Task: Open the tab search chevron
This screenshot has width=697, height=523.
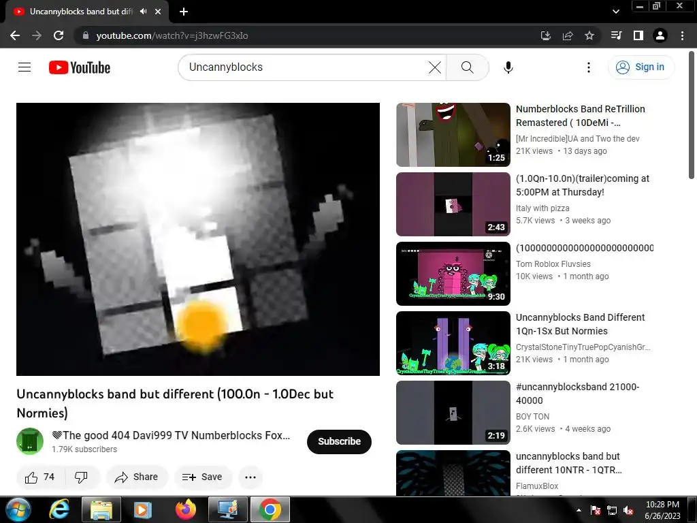Action: click(x=615, y=12)
